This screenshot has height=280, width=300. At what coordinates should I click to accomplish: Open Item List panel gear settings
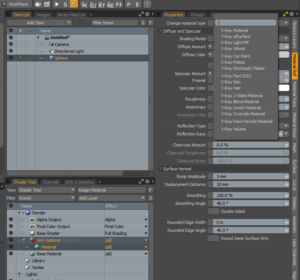click(x=147, y=14)
